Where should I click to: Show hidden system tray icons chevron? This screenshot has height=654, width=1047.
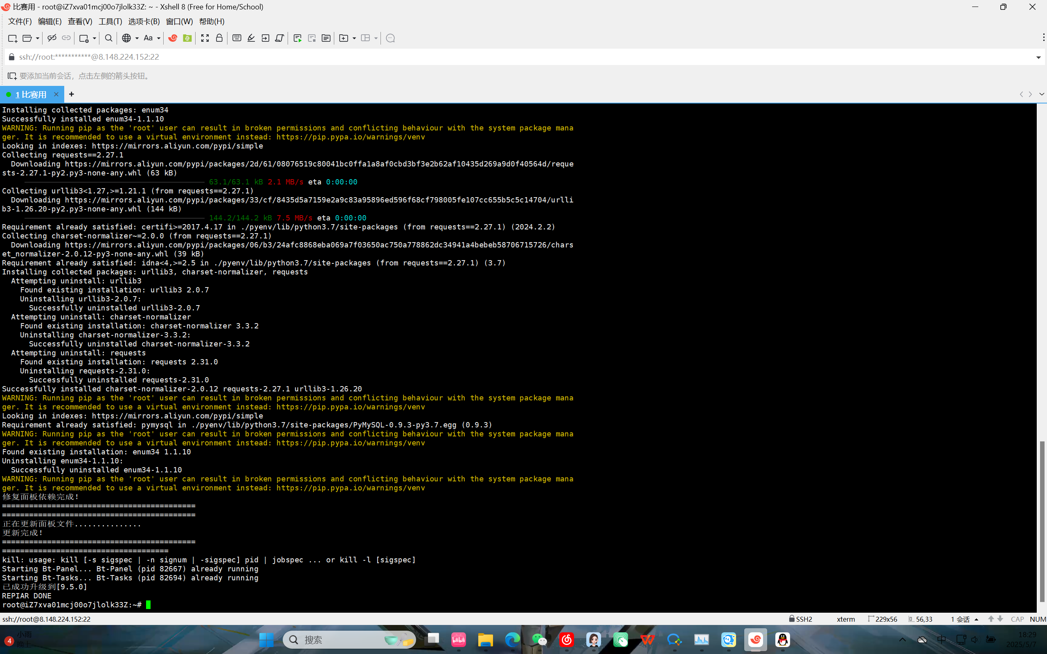click(x=903, y=640)
